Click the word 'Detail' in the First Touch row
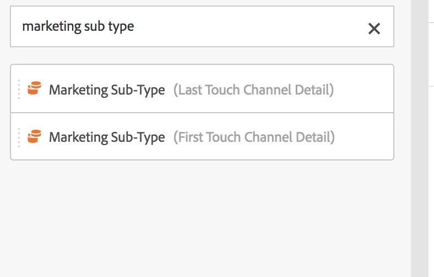The height and width of the screenshot is (277, 434). tap(316, 137)
